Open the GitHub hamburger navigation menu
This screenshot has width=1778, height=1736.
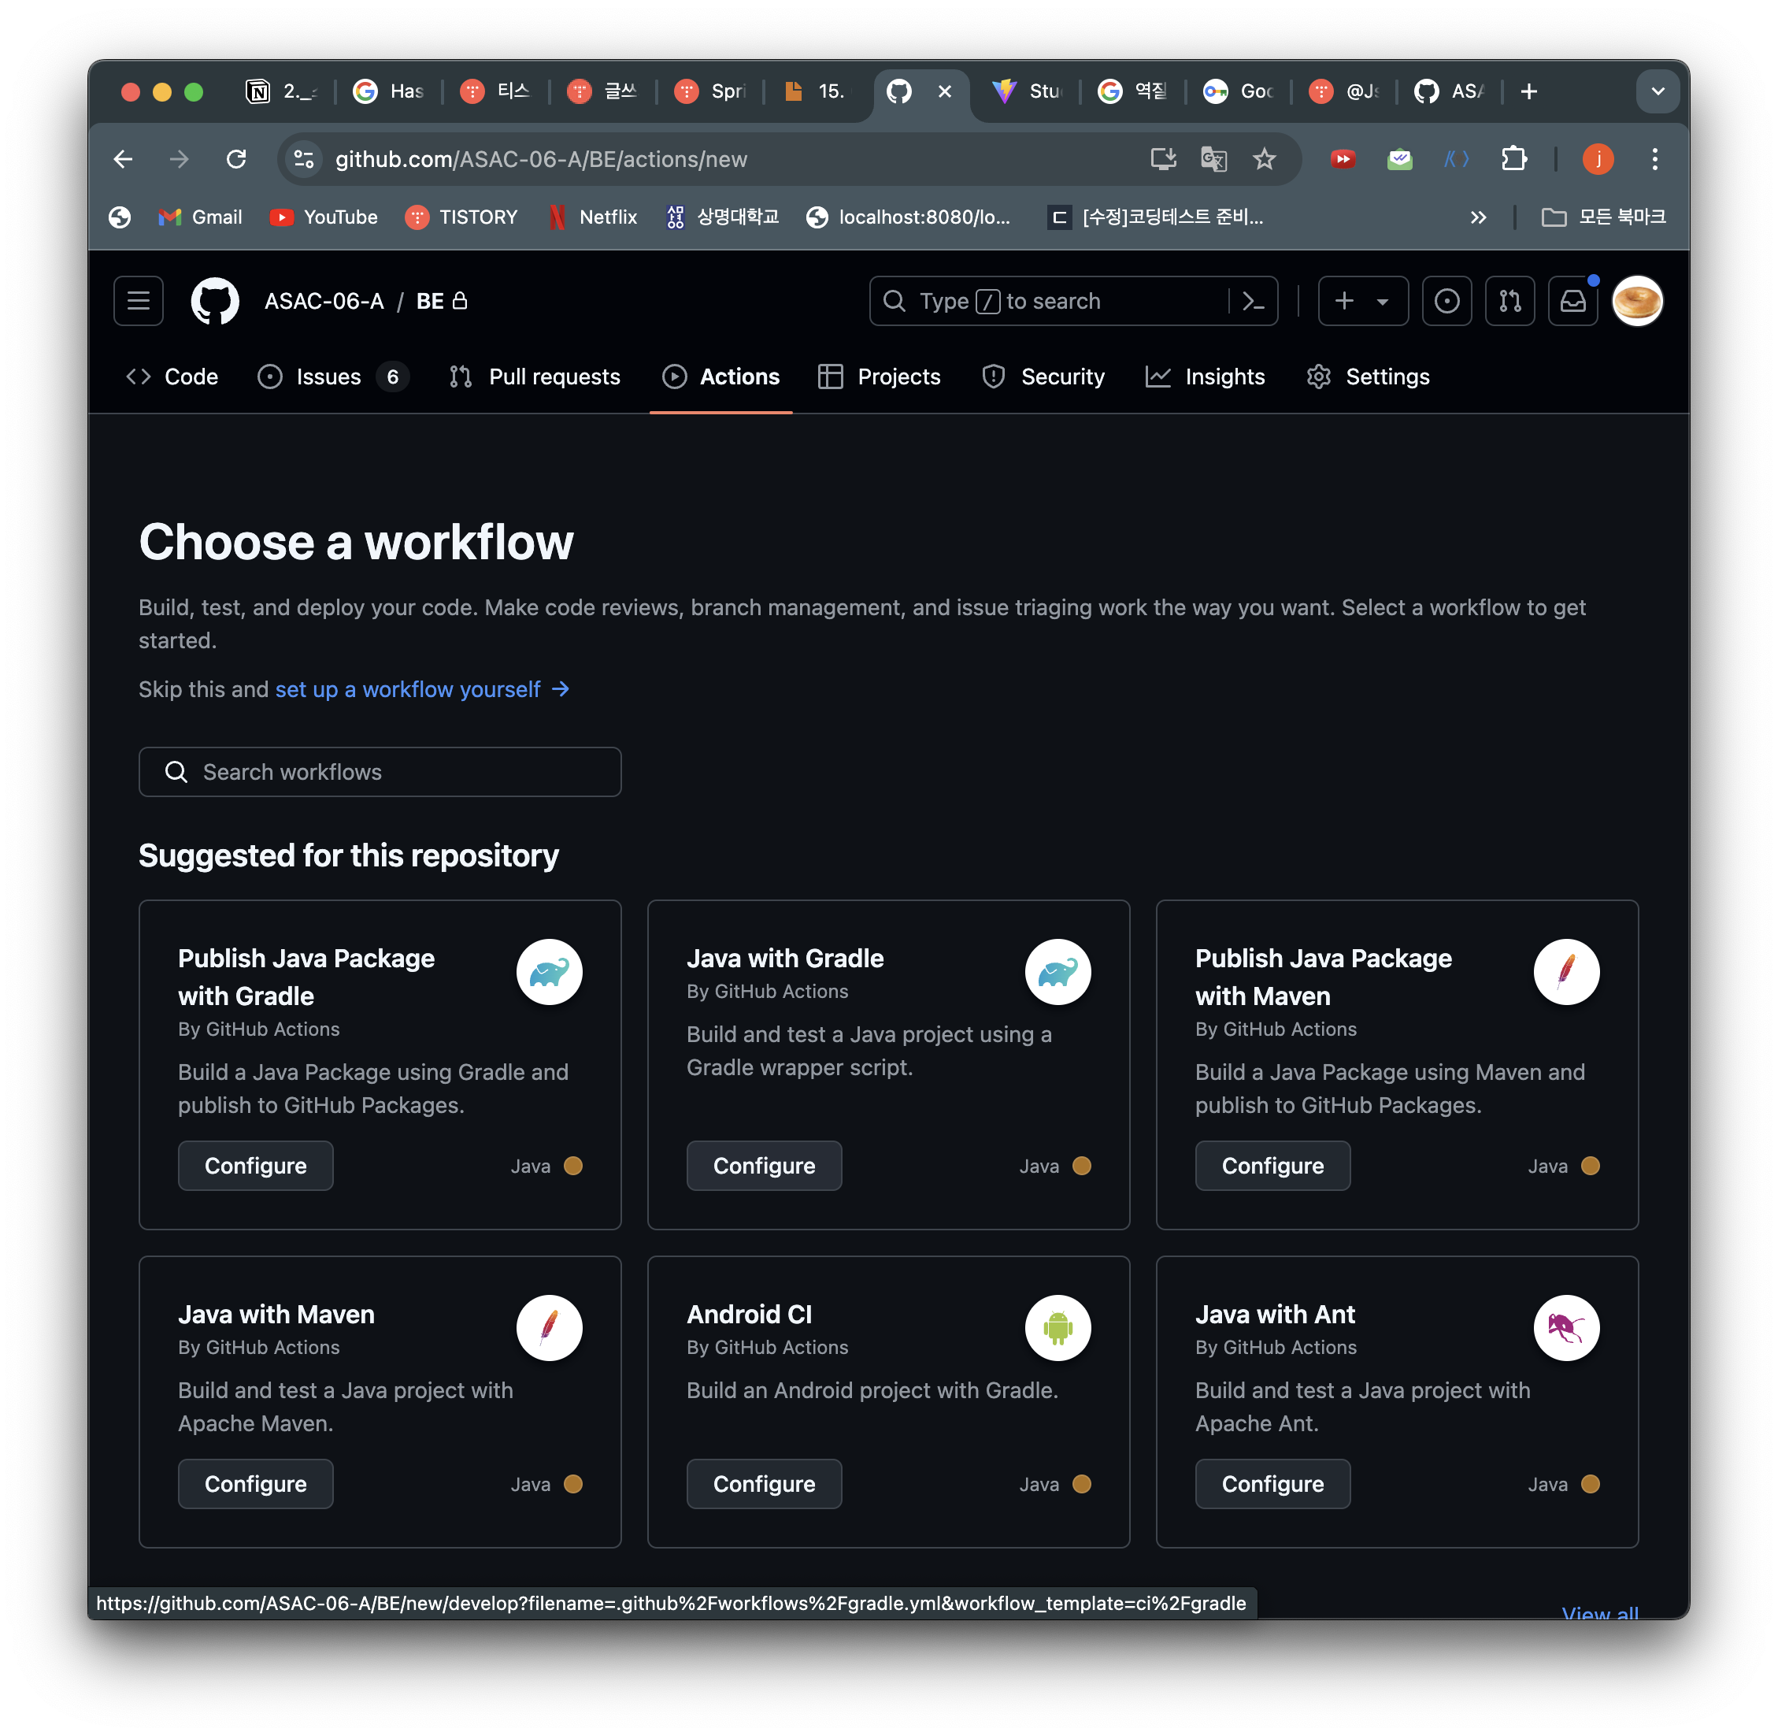click(x=139, y=301)
